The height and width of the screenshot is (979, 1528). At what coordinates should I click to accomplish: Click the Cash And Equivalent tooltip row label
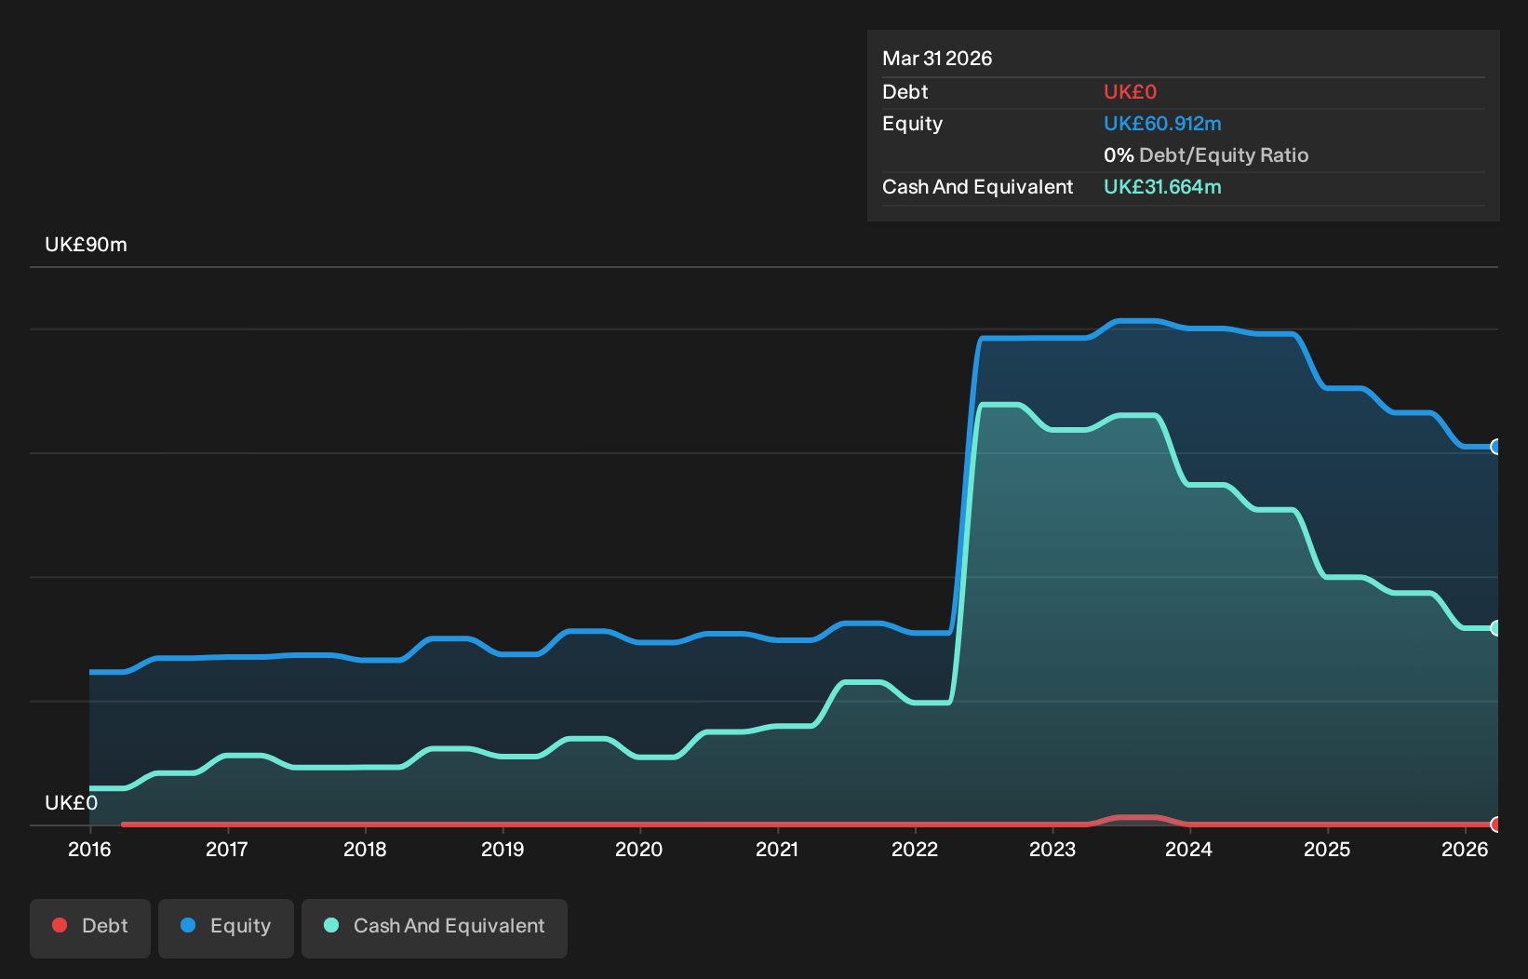tap(978, 187)
